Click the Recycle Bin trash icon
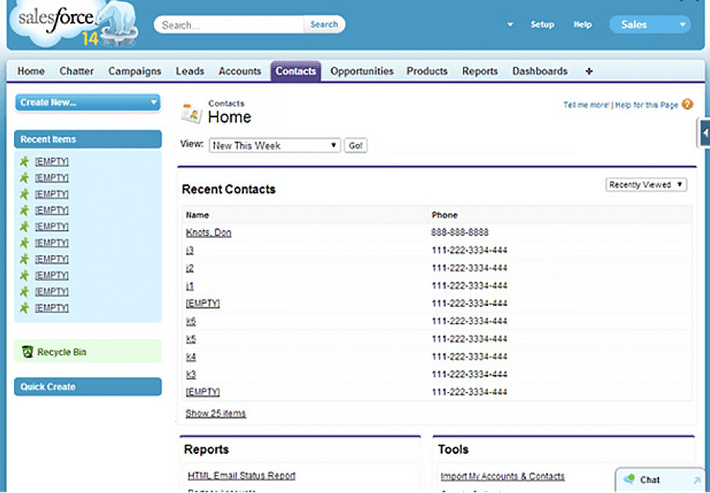710x493 pixels. click(27, 351)
